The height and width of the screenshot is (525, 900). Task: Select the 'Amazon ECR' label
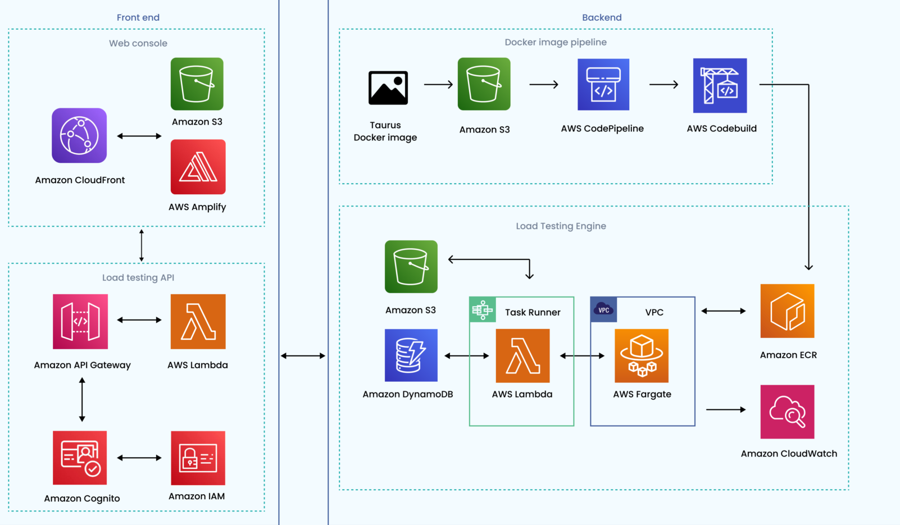788,355
